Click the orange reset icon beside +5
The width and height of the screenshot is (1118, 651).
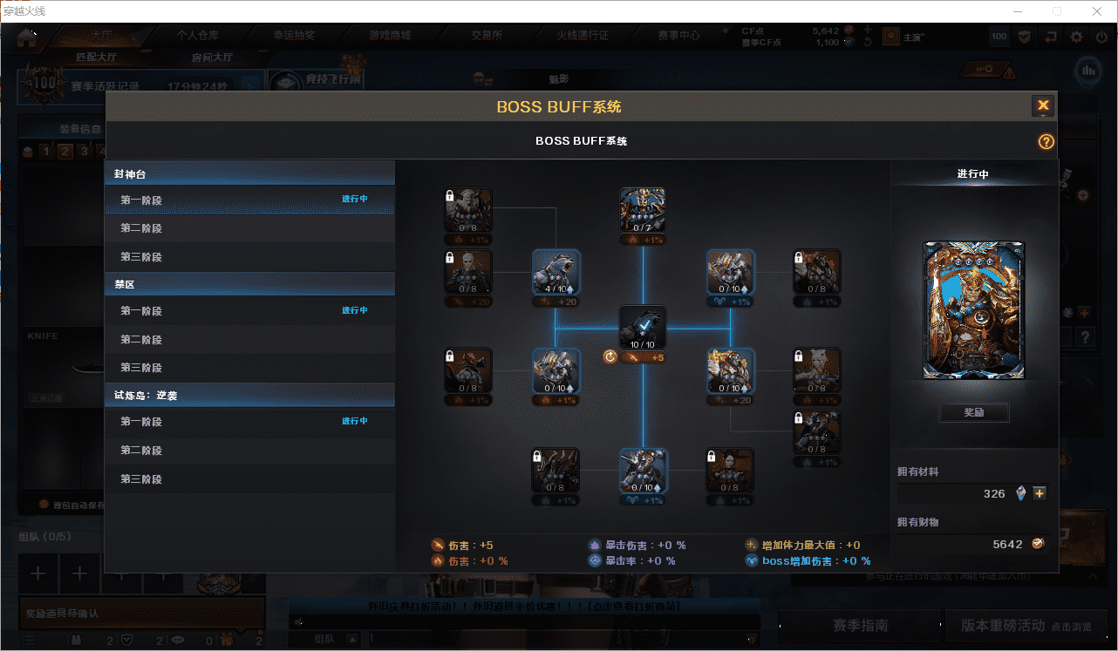pos(610,356)
